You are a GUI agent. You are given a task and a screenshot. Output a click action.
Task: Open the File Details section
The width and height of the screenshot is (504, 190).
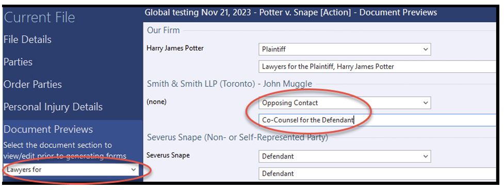[x=27, y=40]
